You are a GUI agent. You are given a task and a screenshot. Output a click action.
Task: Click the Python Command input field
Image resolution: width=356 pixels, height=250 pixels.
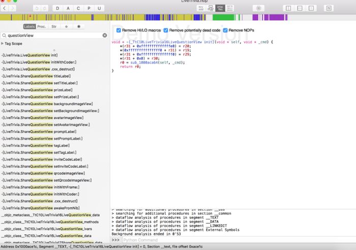click(x=239, y=240)
